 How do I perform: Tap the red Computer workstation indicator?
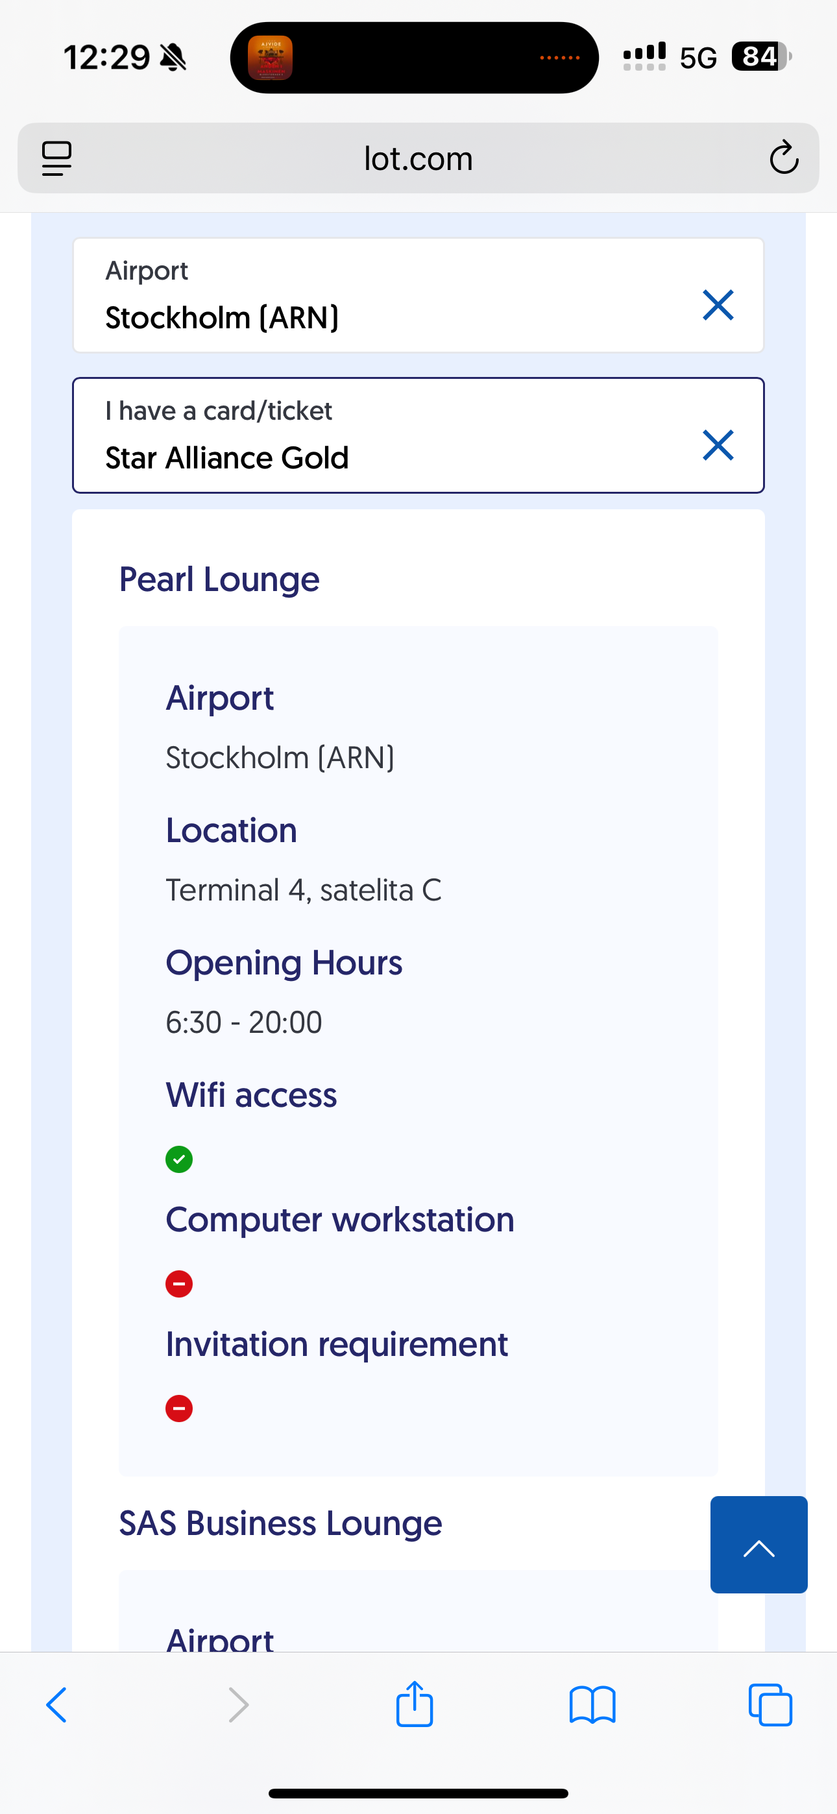pyautogui.click(x=179, y=1284)
